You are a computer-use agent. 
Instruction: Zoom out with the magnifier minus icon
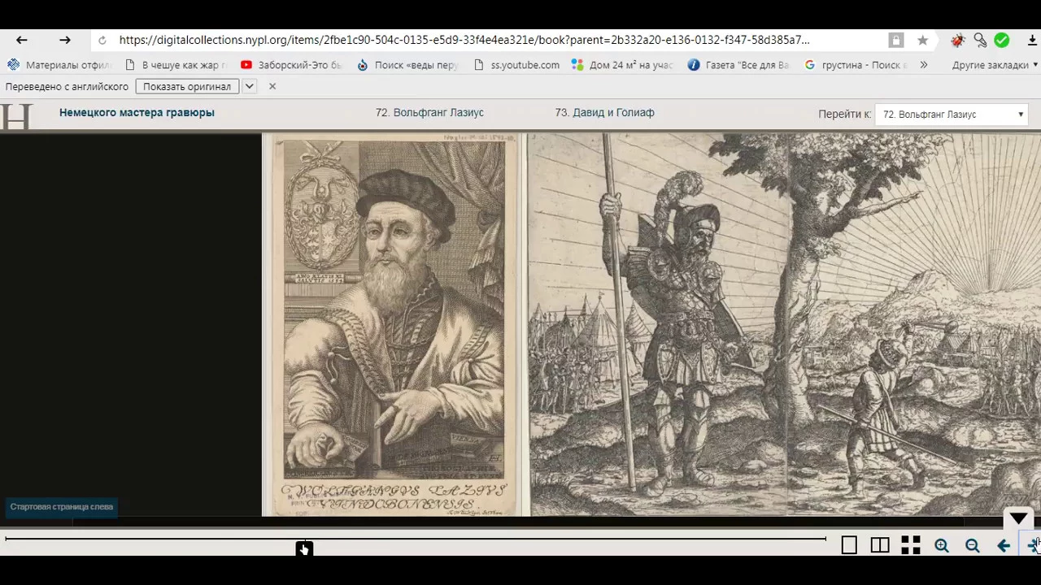pyautogui.click(x=973, y=546)
